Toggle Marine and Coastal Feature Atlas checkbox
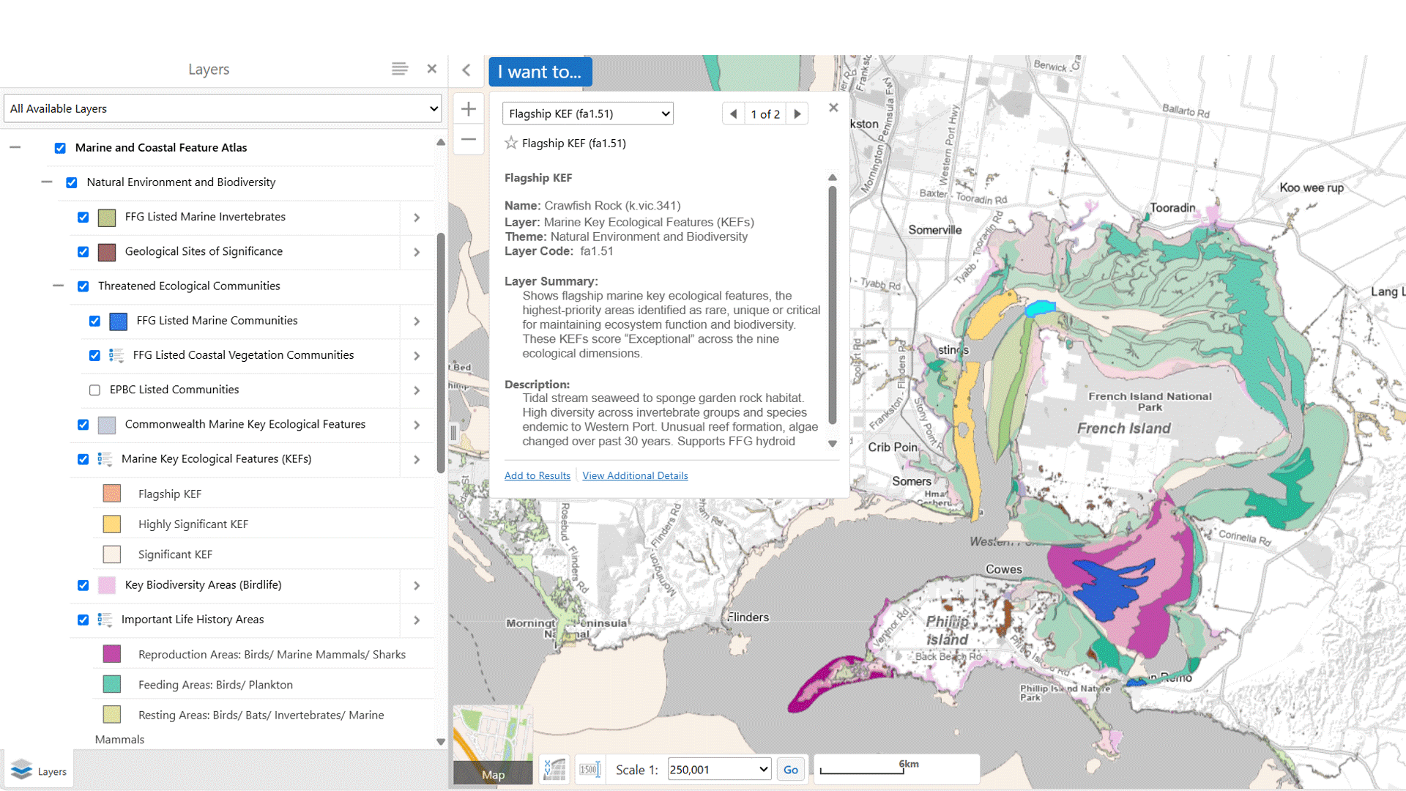The image size is (1406, 791). pos(60,148)
